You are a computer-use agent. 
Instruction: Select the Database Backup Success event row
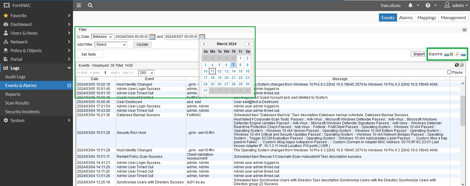click(268, 115)
